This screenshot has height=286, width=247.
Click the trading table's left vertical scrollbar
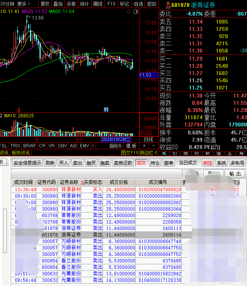click(x=5, y=230)
